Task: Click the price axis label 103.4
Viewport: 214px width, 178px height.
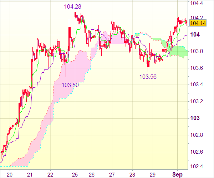Action: [197, 85]
